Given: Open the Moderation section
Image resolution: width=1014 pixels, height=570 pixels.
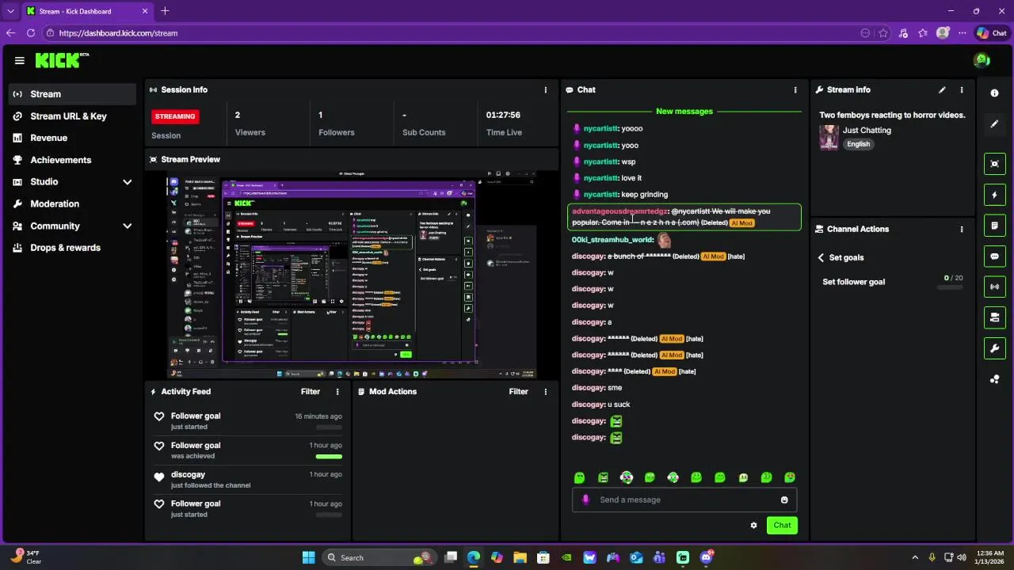Looking at the screenshot, I should pyautogui.click(x=73, y=204).
